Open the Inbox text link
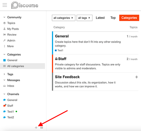Viewport: 141px width, 131px height. click(x=11, y=86)
